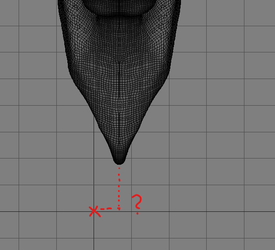Screen dimensions: 275x250
Task: Pick the pointed bottom tip of the mesh
Action: (x=119, y=162)
